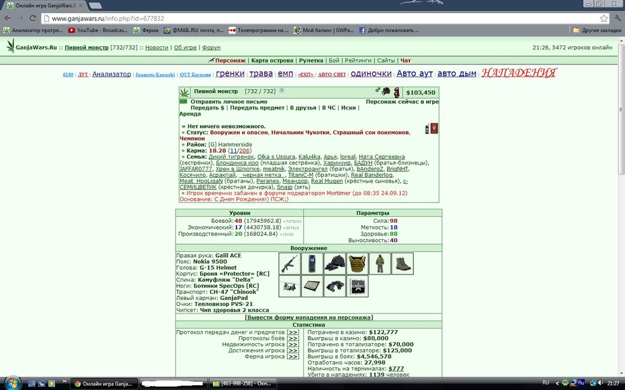Click the cannabis leaf syndicate icon in profile header
The image size is (625, 390).
click(184, 93)
